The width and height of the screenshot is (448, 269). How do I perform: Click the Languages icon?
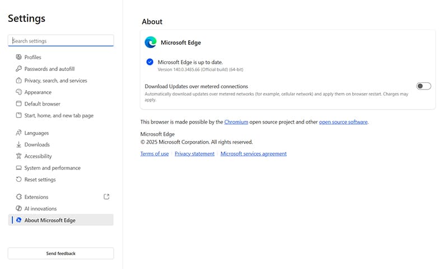(x=18, y=133)
